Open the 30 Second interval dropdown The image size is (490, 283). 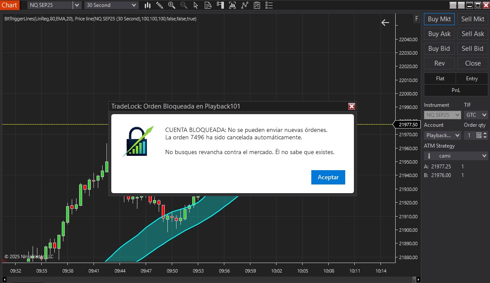111,5
